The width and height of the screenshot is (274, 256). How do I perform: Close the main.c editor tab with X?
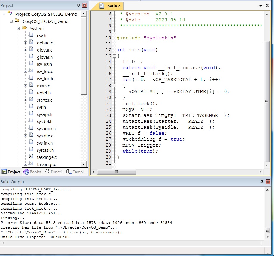click(x=267, y=6)
